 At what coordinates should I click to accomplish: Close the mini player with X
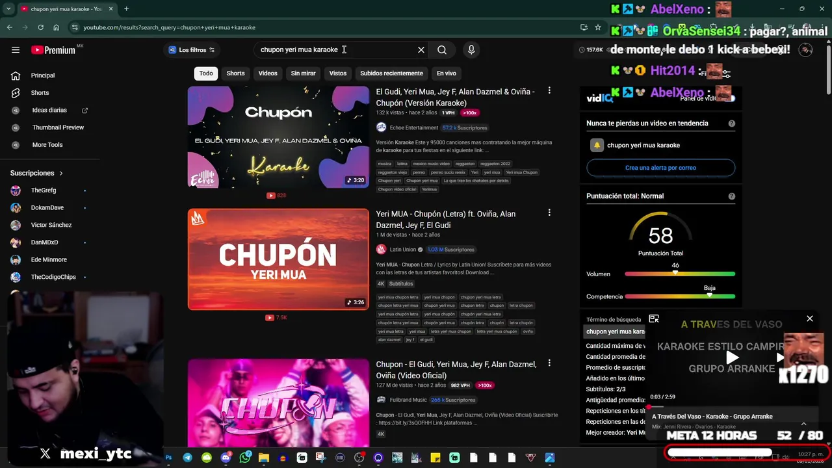pos(810,318)
